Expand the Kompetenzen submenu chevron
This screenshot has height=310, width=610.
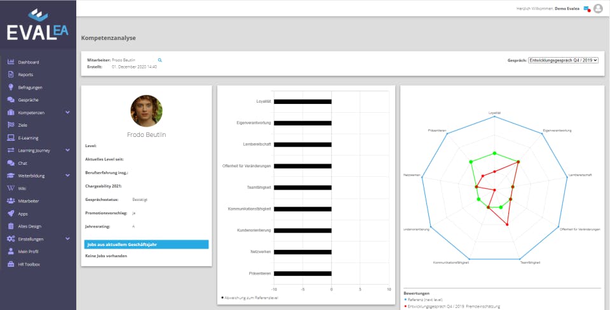pyautogui.click(x=68, y=112)
